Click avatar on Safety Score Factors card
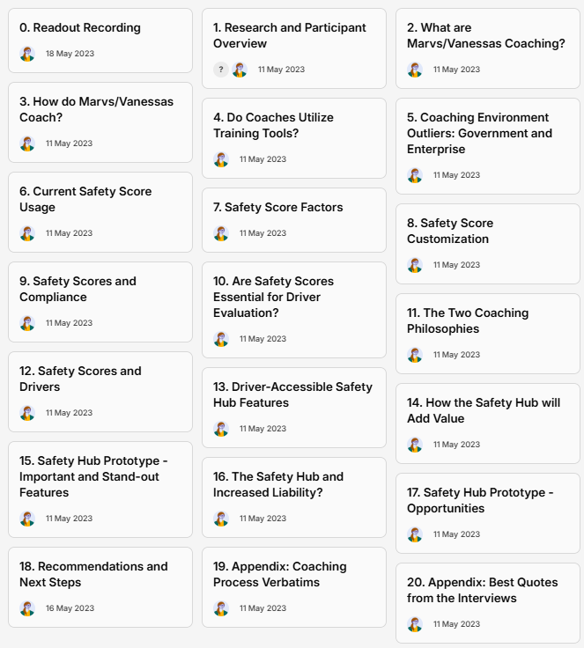This screenshot has width=584, height=648. point(221,233)
